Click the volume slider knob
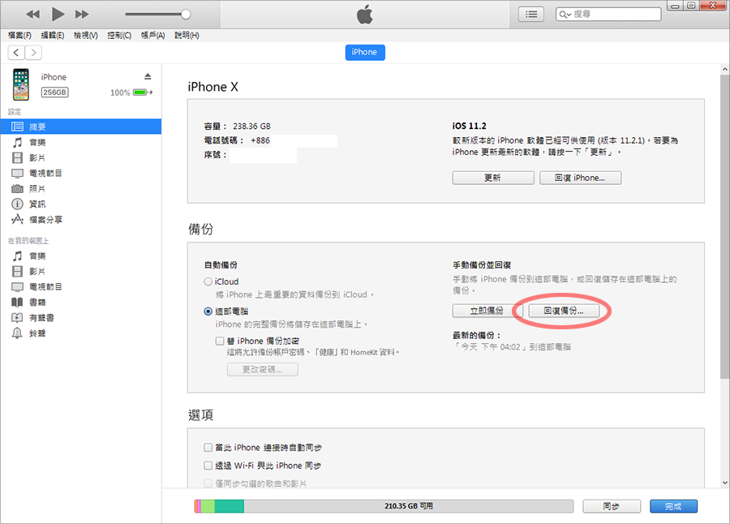 tap(186, 15)
